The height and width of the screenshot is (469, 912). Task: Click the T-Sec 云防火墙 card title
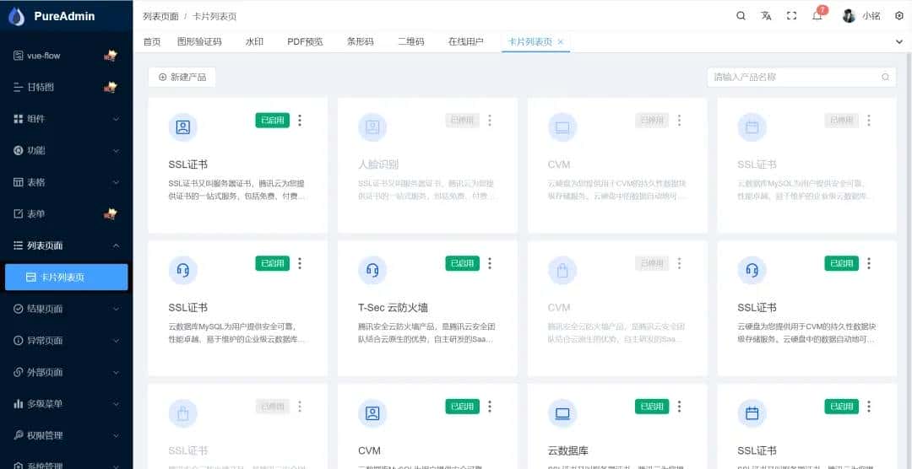(394, 307)
